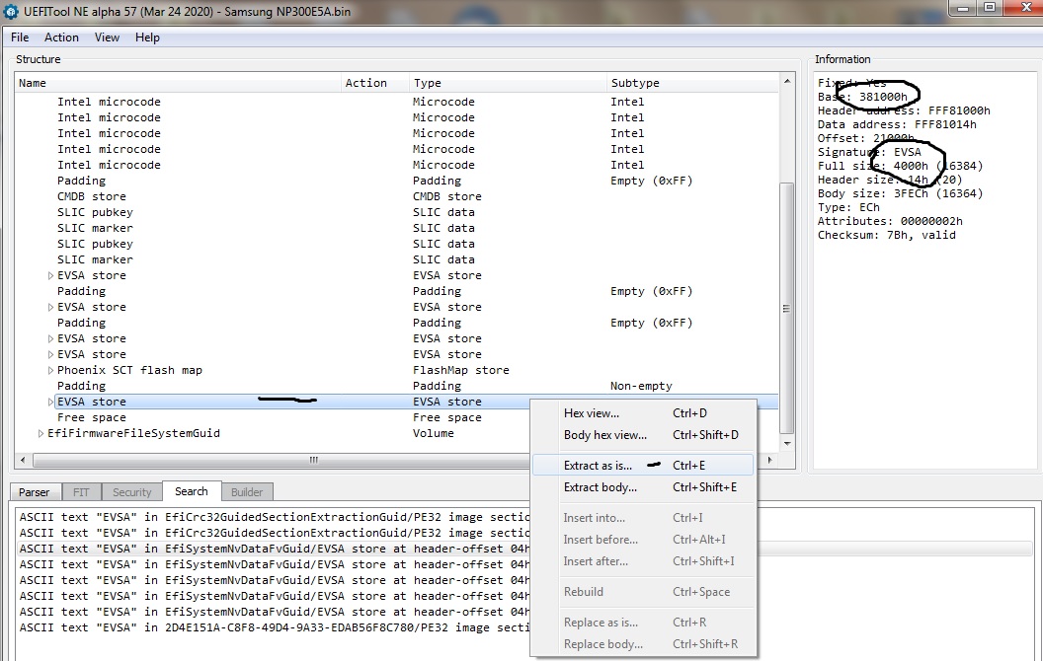
Task: Choose "Extract as is..." from context menu
Action: [x=597, y=465]
